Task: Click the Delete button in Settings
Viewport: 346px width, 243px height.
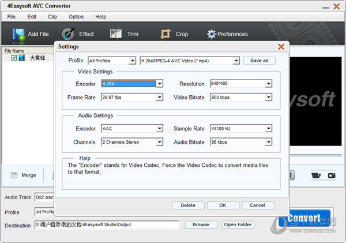Action: 188,205
